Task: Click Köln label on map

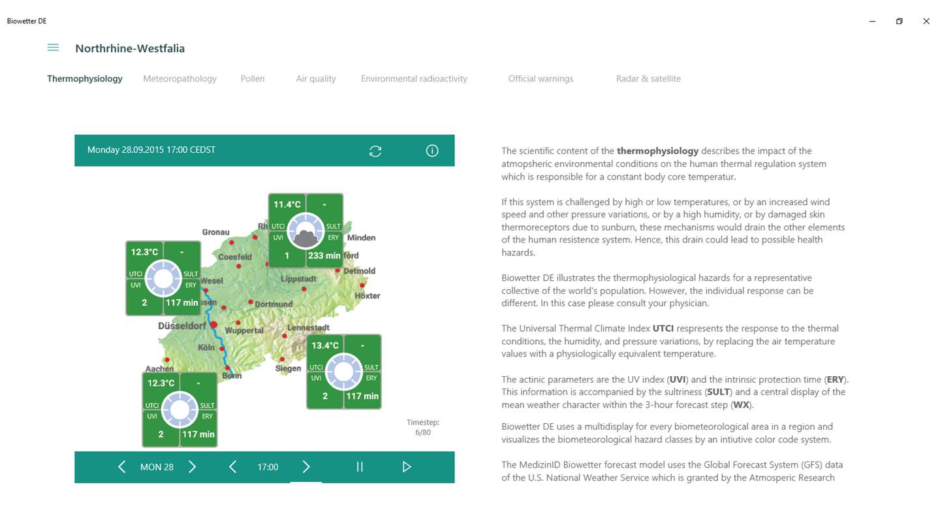Action: coord(206,347)
